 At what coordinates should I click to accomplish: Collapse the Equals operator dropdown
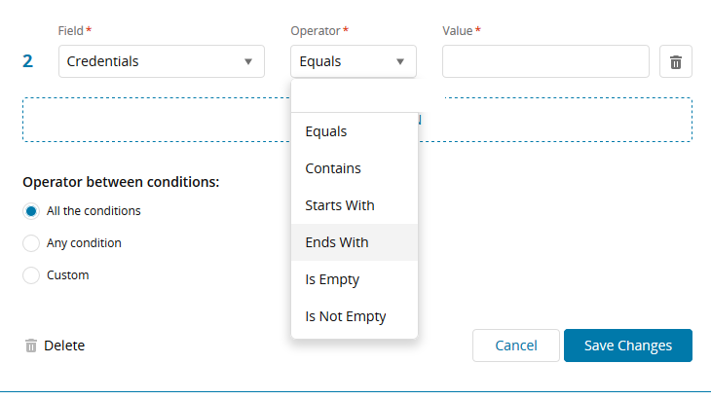[x=353, y=61]
